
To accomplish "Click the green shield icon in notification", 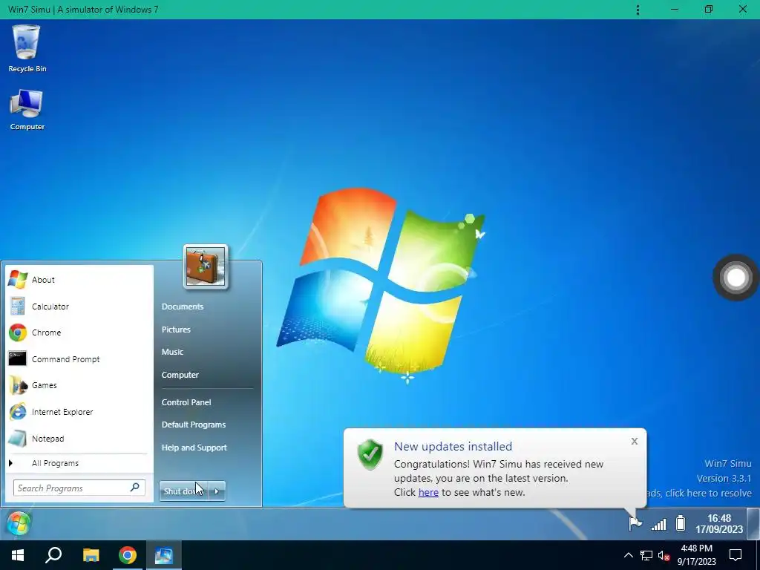I will point(370,455).
